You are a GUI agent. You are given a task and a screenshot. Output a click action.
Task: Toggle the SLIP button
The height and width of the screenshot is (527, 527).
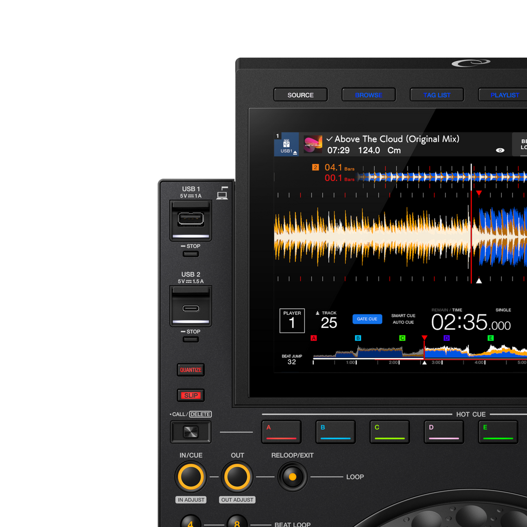(190, 395)
